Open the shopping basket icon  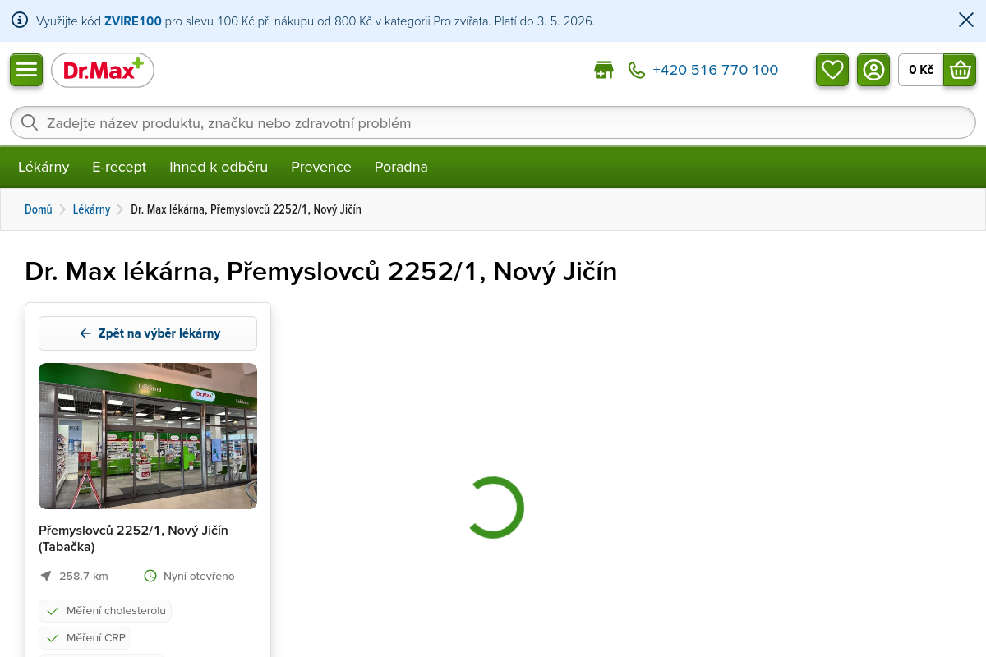960,70
